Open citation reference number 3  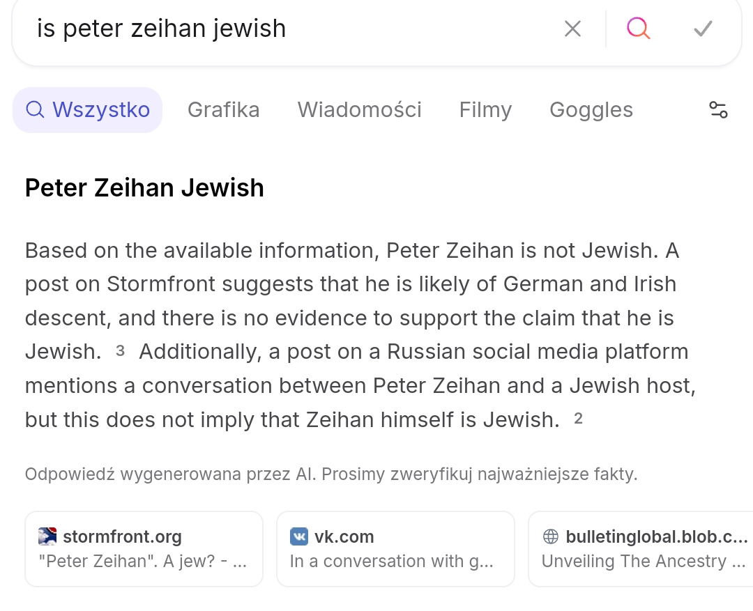coord(120,351)
